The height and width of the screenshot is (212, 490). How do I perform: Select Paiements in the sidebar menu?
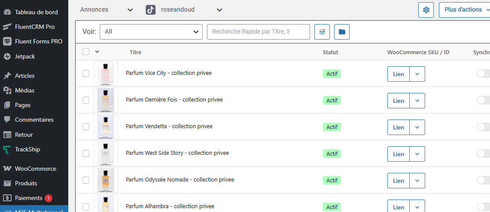(28, 198)
